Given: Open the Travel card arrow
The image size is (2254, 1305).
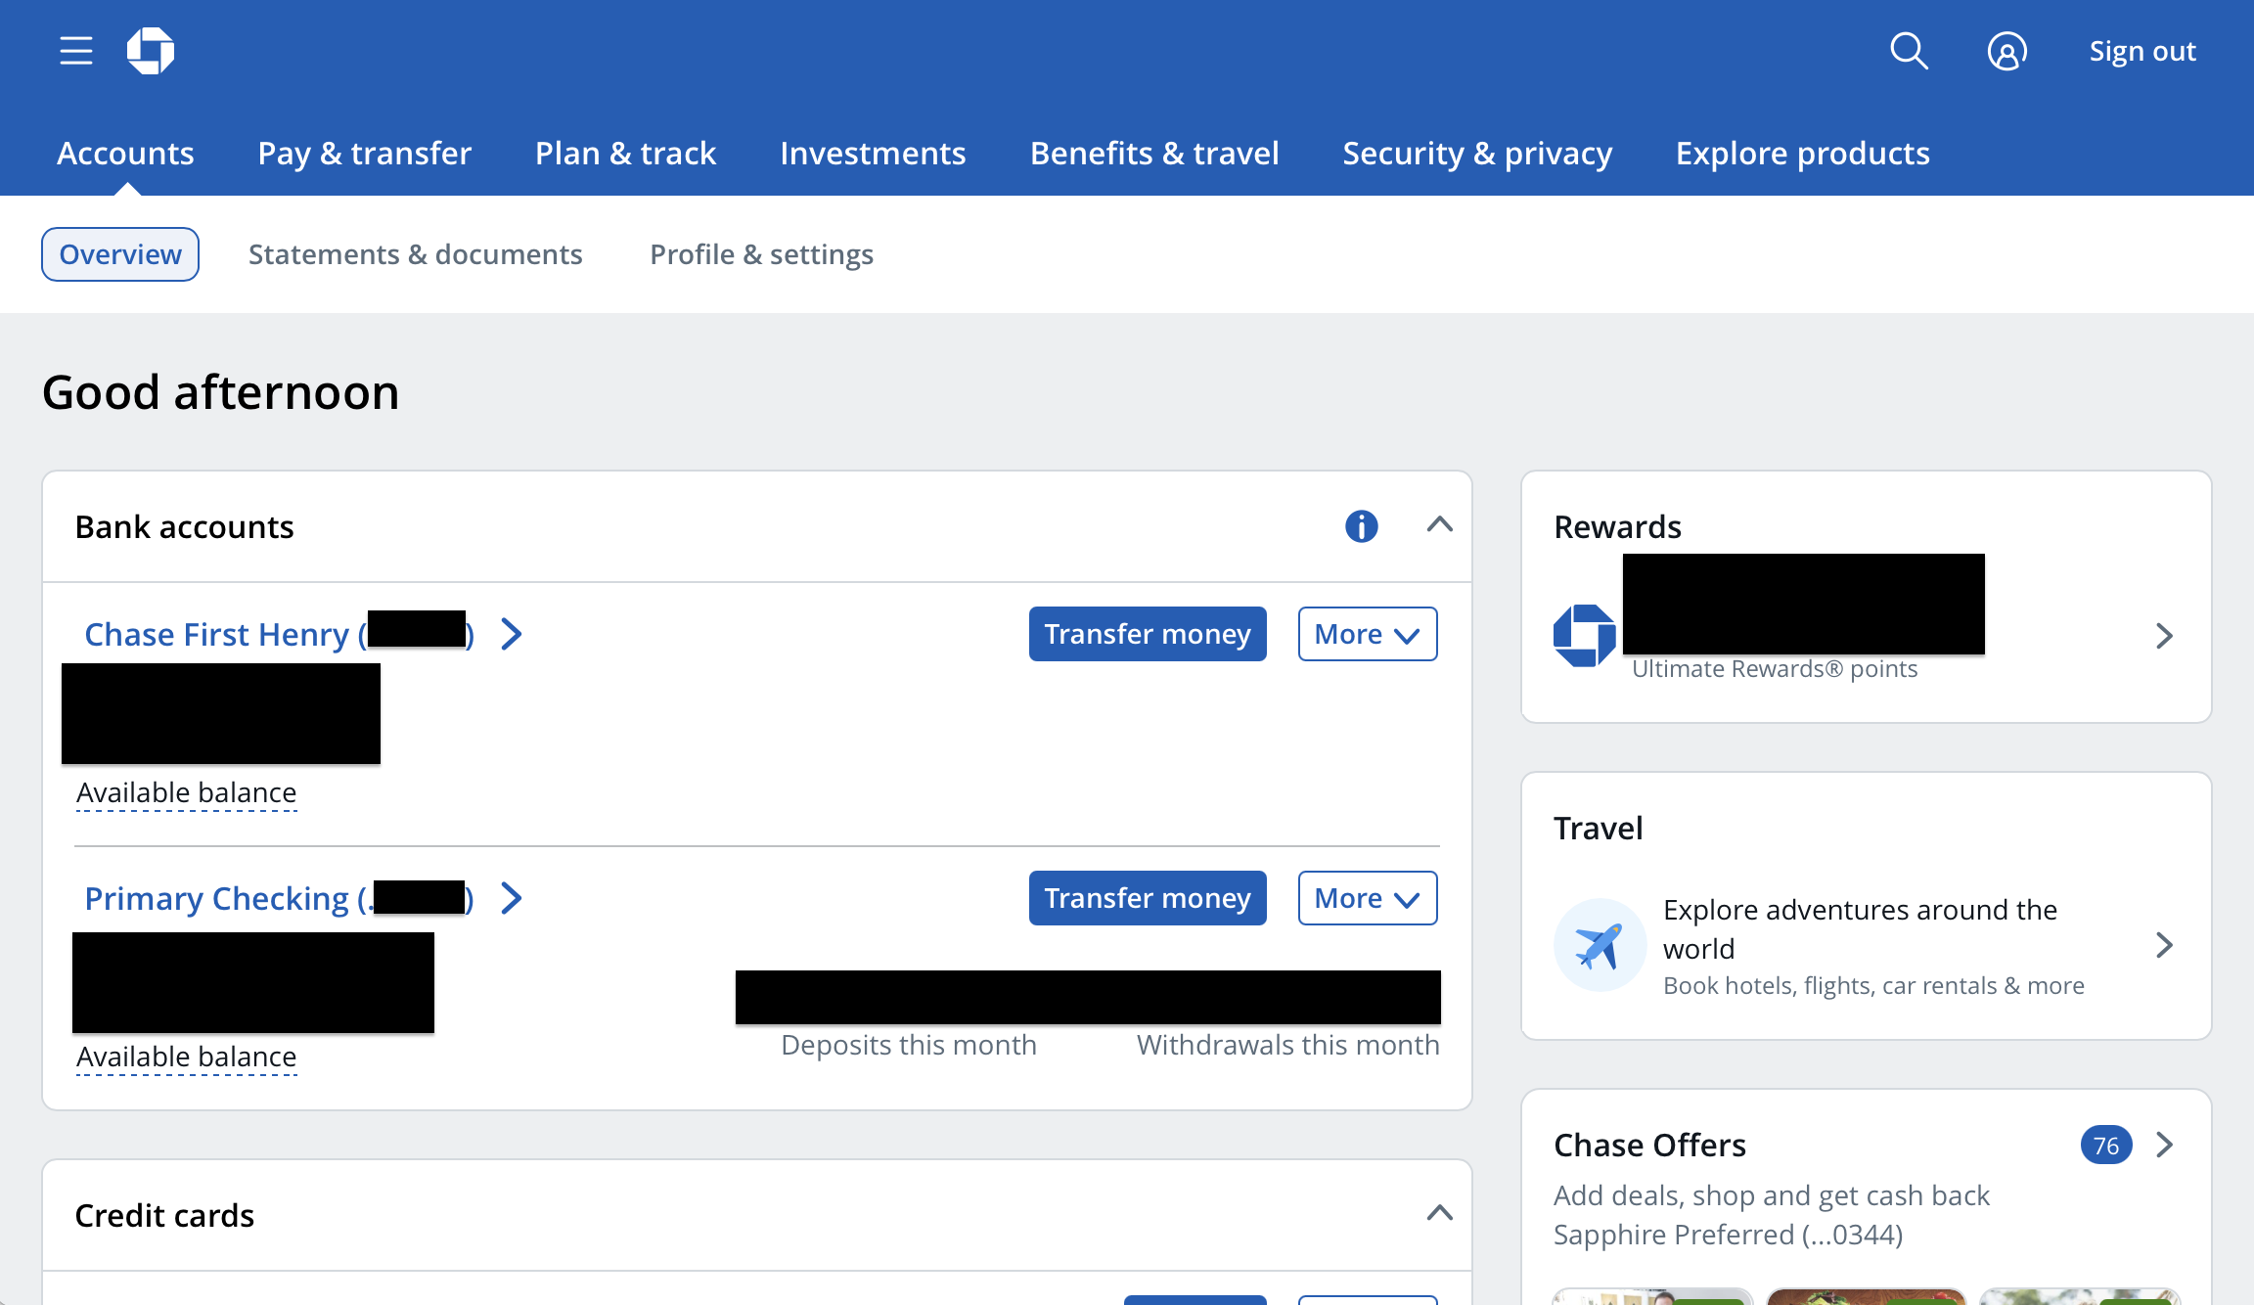Looking at the screenshot, I should click(x=2165, y=945).
